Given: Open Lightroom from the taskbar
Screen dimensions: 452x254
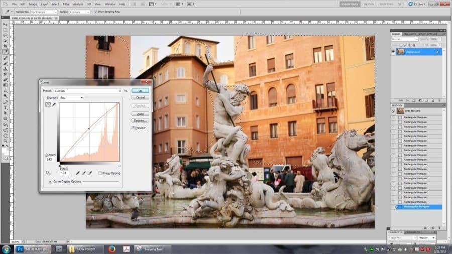Looking at the screenshot, I should (59, 249).
